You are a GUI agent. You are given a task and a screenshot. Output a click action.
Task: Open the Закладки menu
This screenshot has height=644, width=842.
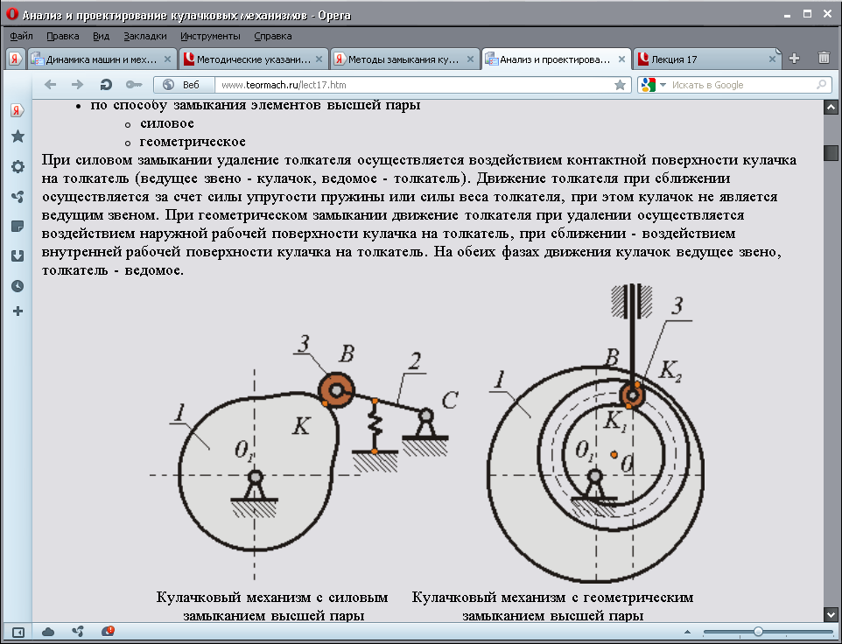click(145, 36)
